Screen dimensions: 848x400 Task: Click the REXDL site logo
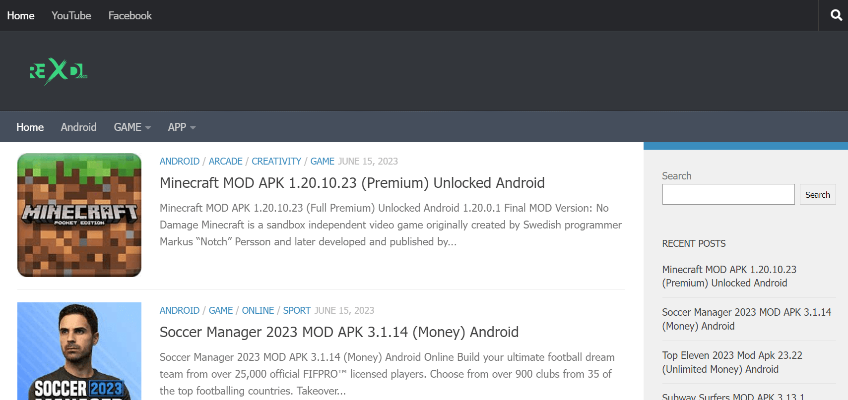59,71
